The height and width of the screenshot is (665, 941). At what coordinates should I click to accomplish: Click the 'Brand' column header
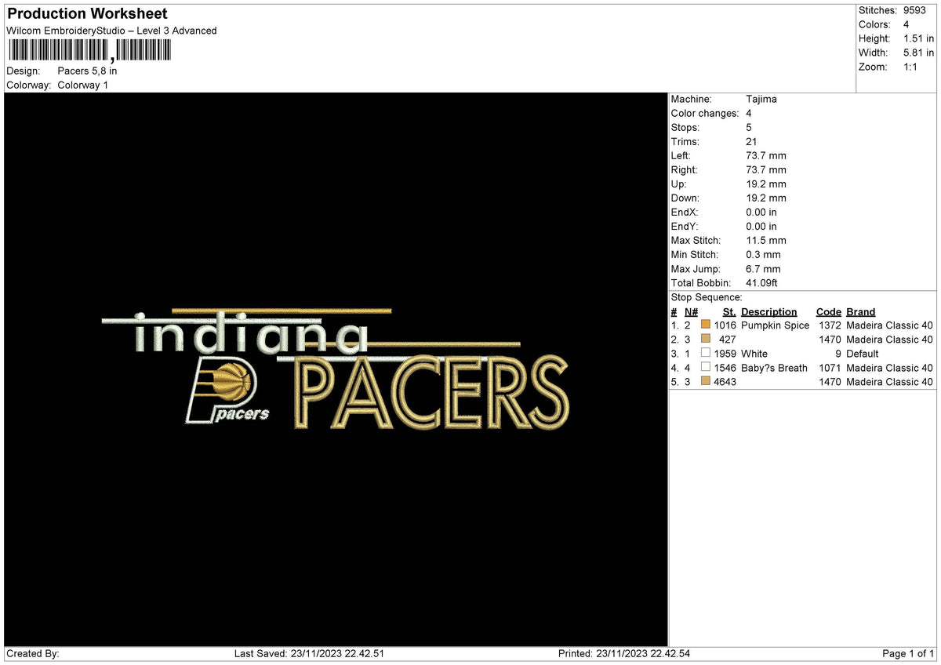point(861,311)
